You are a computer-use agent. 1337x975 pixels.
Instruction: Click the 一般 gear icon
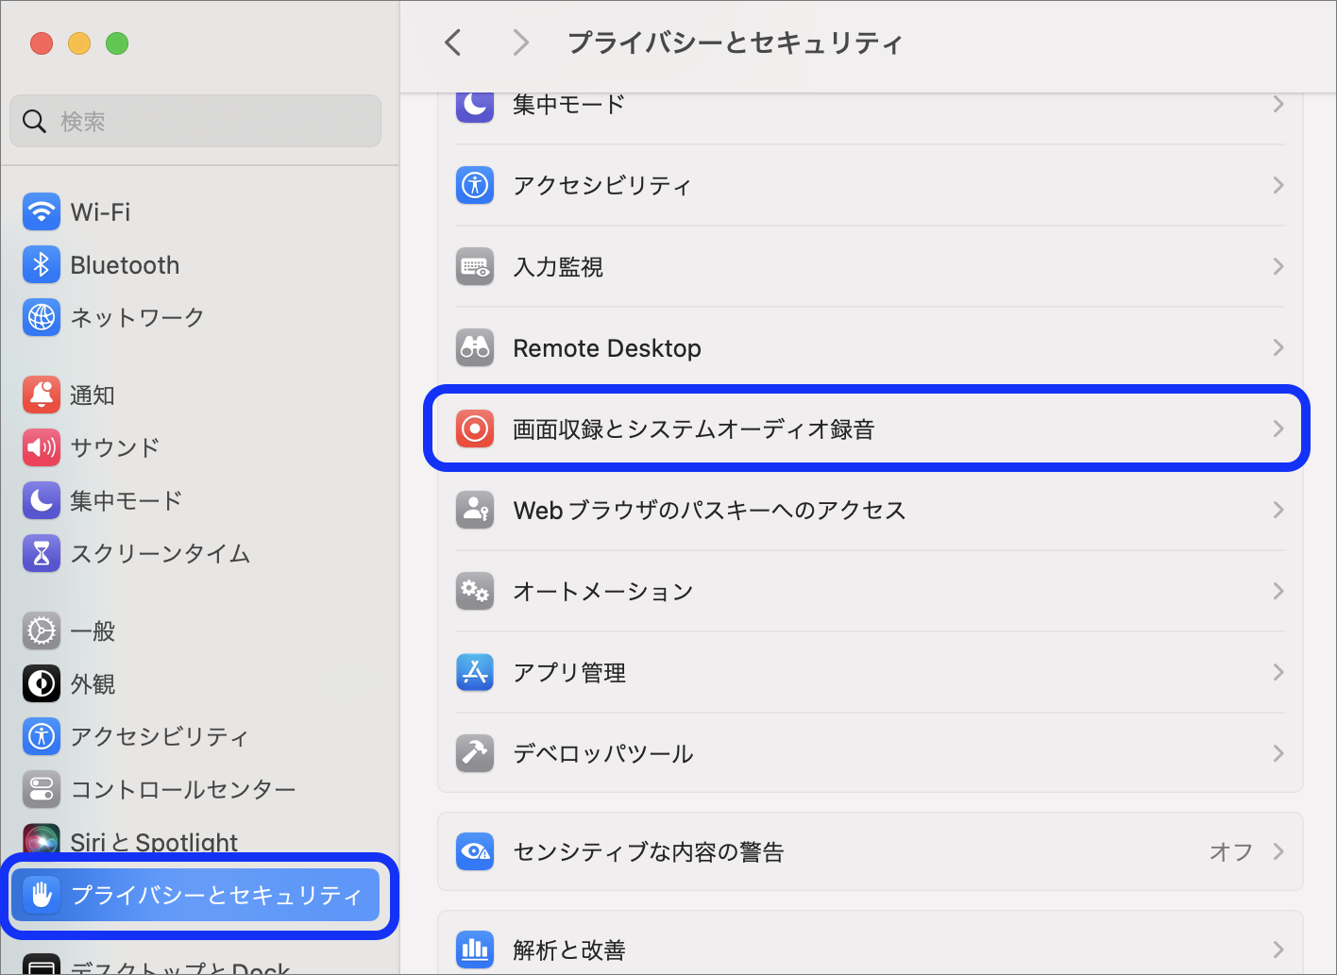(42, 630)
